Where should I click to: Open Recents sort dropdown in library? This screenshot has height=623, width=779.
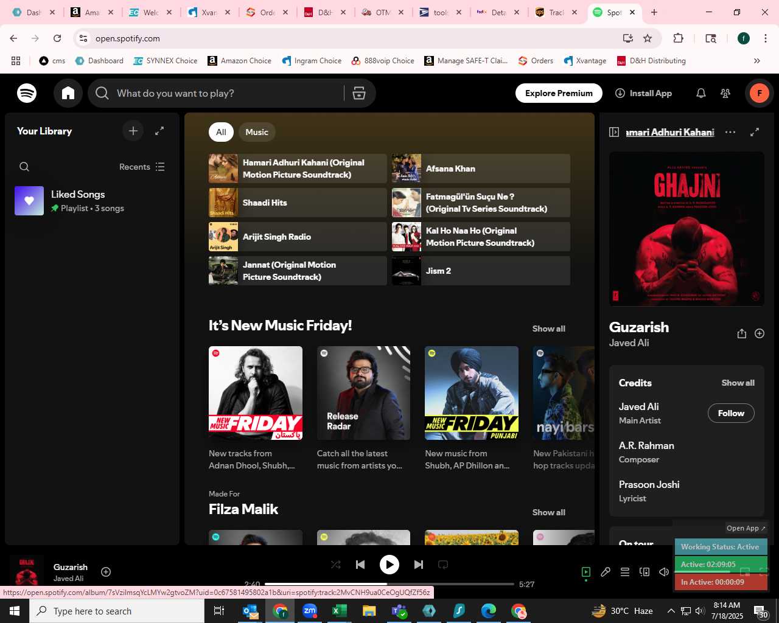[x=142, y=167]
